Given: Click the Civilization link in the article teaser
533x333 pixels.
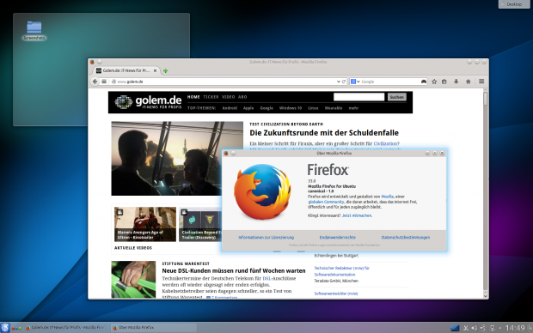Looking at the screenshot, I should pyautogui.click(x=385, y=143).
